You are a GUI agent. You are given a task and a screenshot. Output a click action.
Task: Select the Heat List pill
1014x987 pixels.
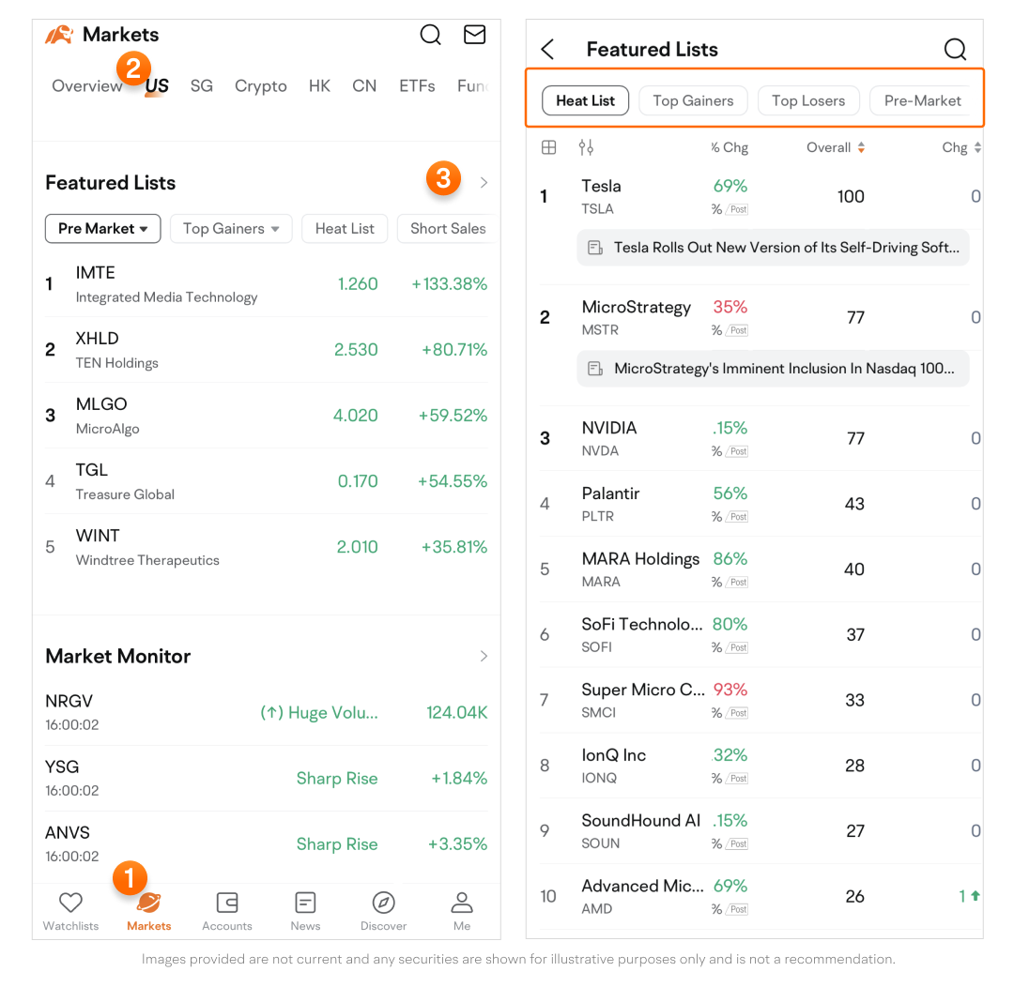pos(585,100)
